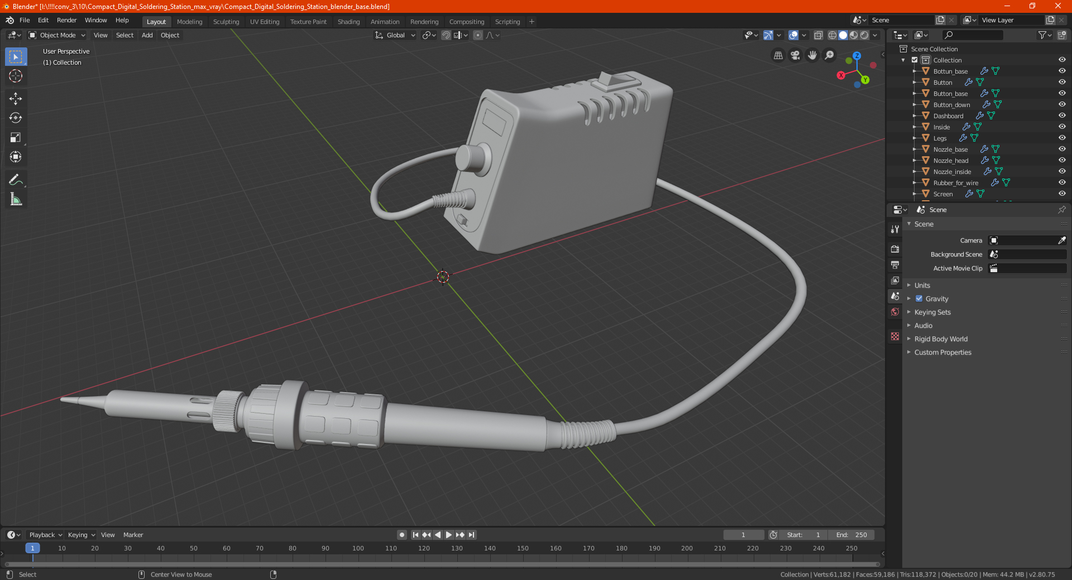Click the current frame number field
1072x580 pixels.
pyautogui.click(x=743, y=535)
